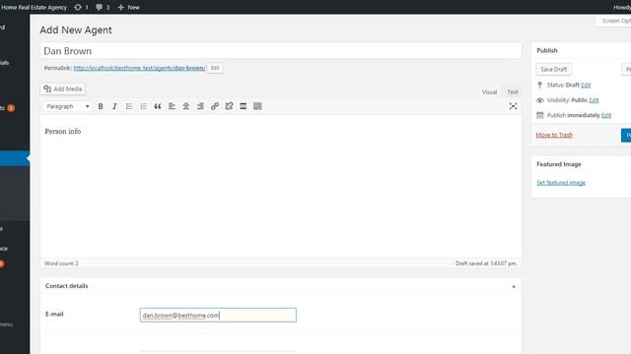Click the blue Publish button

[626, 136]
